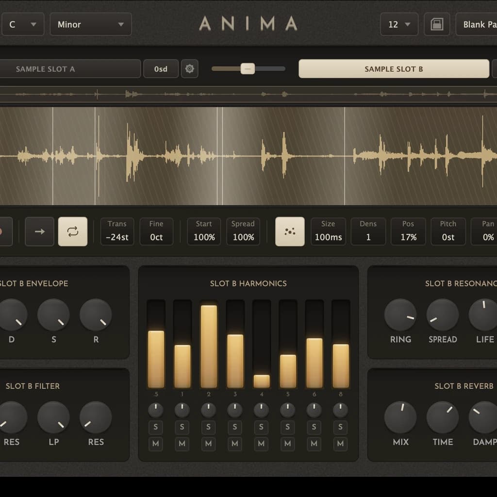Click the Slot B Filter LP knob
Viewport: 497px width, 497px height.
click(53, 417)
